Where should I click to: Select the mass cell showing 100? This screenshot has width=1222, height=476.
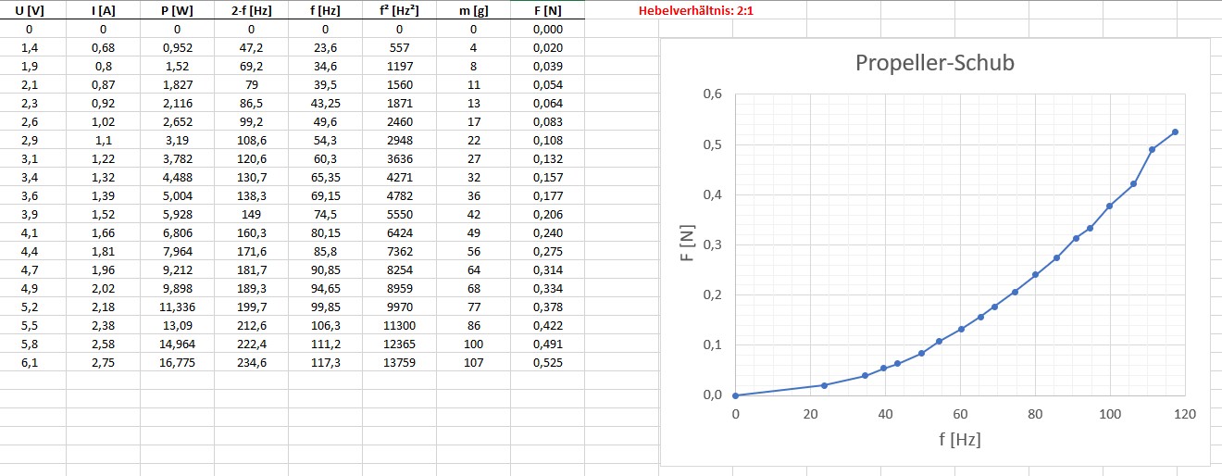tap(473, 344)
